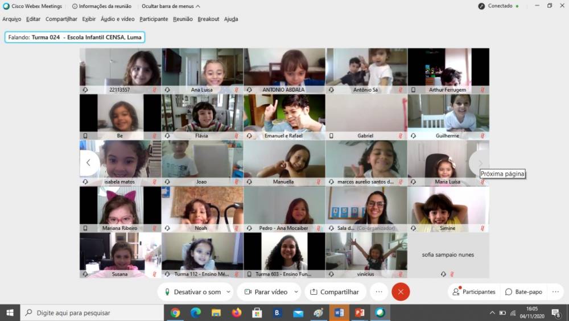
Task: Show hidden system tray icons
Action: click(492, 312)
